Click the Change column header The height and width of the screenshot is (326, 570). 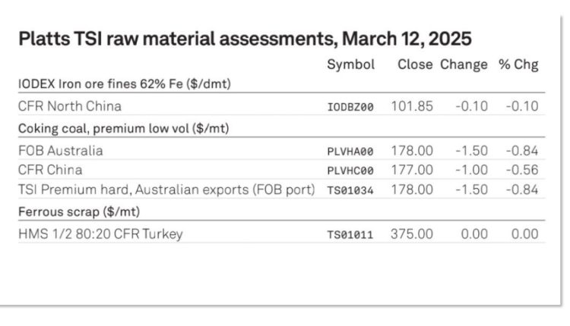464,64
